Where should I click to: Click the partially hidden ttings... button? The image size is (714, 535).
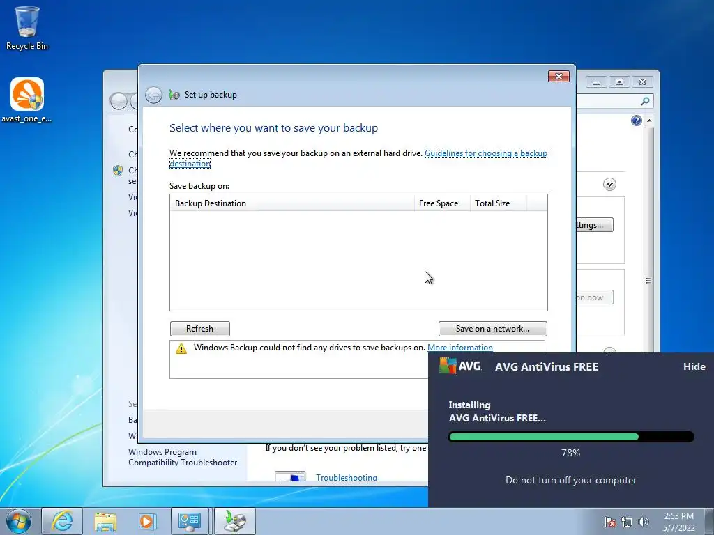pos(595,225)
